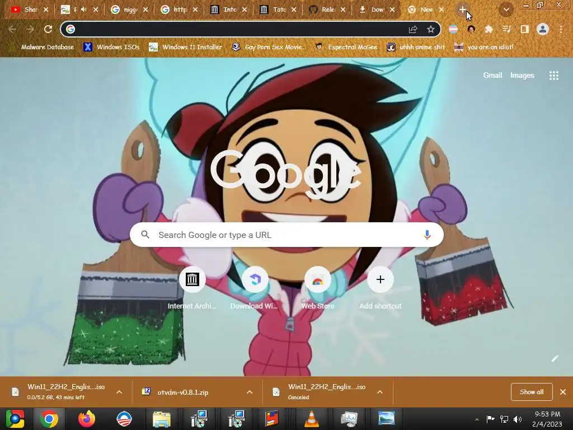Open the Malware Database bookmark
The height and width of the screenshot is (430, 573).
(43, 47)
